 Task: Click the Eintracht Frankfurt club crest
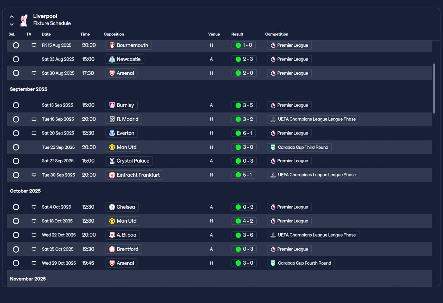112,175
